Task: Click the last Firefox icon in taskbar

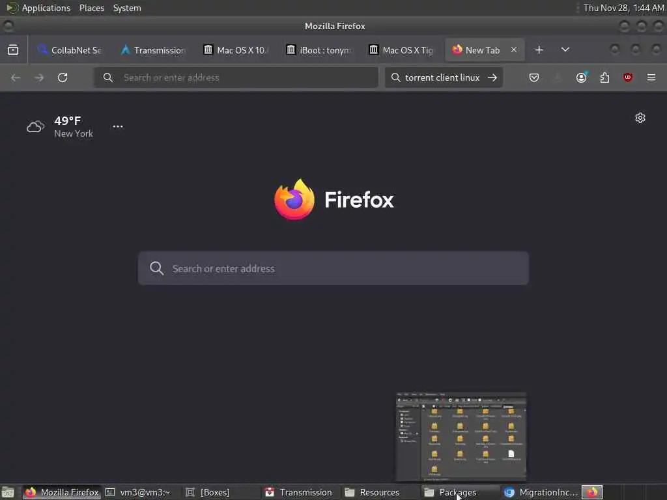Action: point(592,492)
